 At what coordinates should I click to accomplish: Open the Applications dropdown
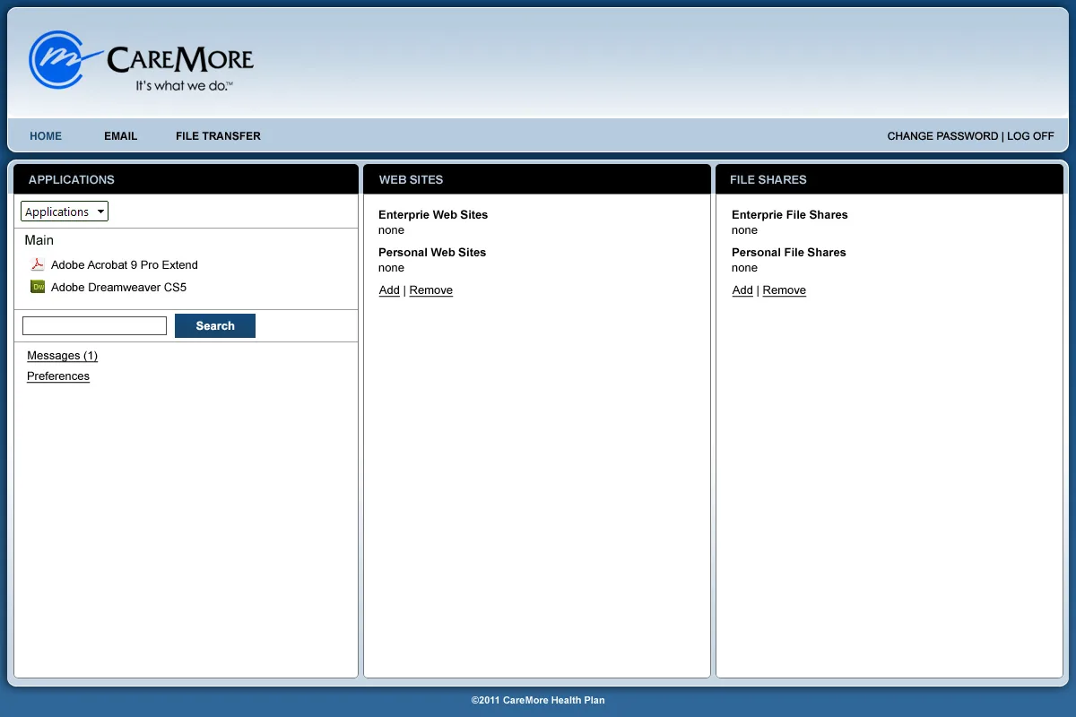click(65, 212)
